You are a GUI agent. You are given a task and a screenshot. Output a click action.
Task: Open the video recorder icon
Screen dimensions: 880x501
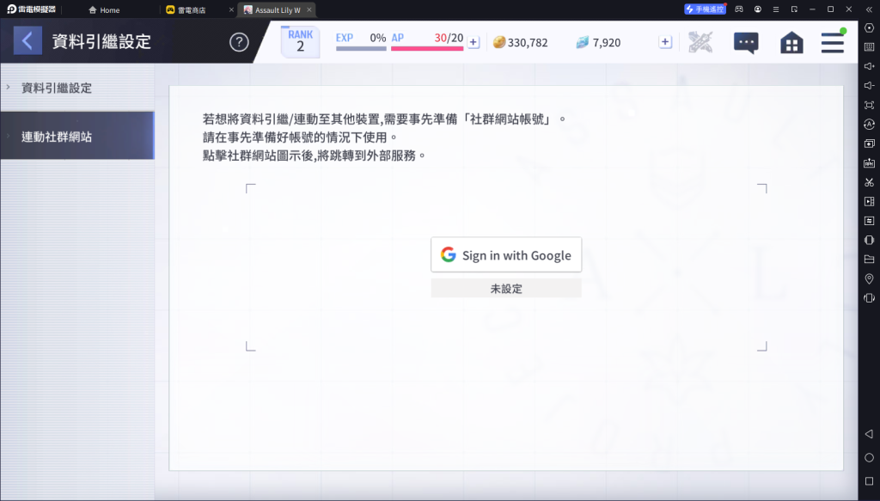[x=870, y=201]
